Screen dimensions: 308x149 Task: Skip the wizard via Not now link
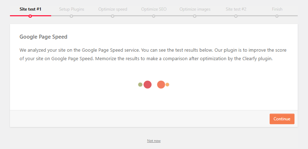click(x=154, y=141)
